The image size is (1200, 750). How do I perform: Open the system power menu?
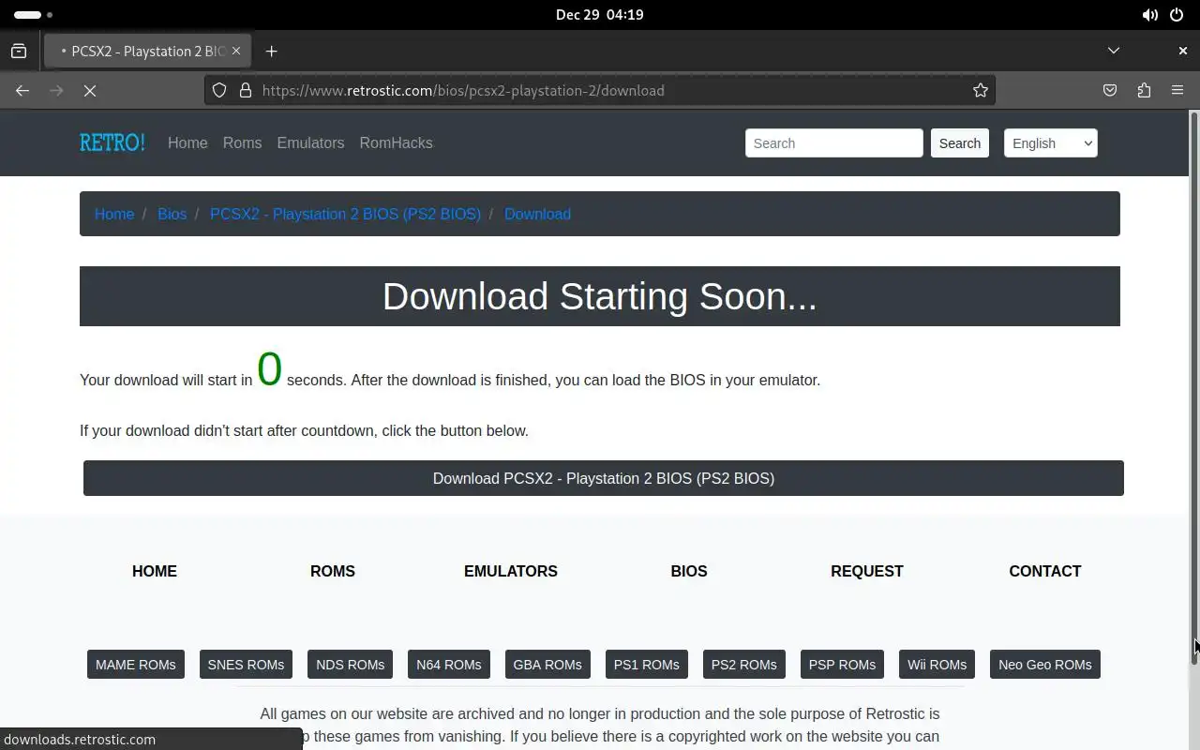[x=1177, y=15]
